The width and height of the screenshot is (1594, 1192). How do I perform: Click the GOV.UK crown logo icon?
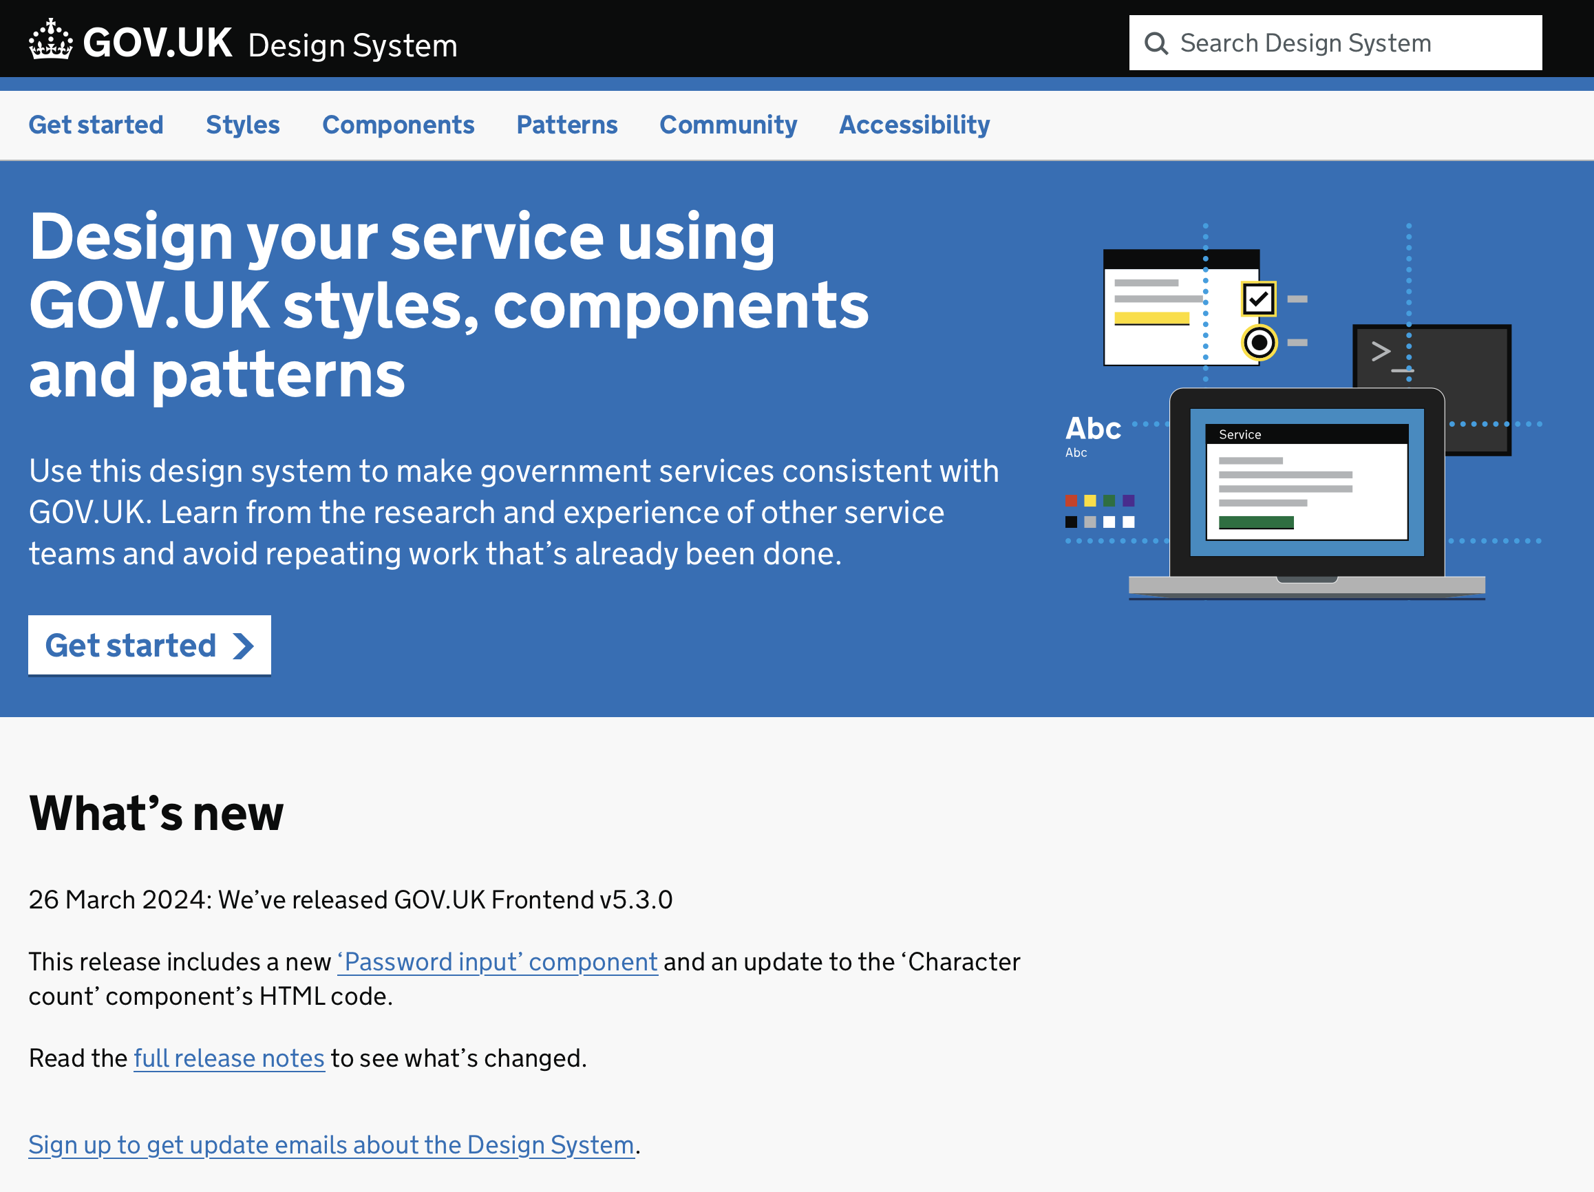coord(50,41)
